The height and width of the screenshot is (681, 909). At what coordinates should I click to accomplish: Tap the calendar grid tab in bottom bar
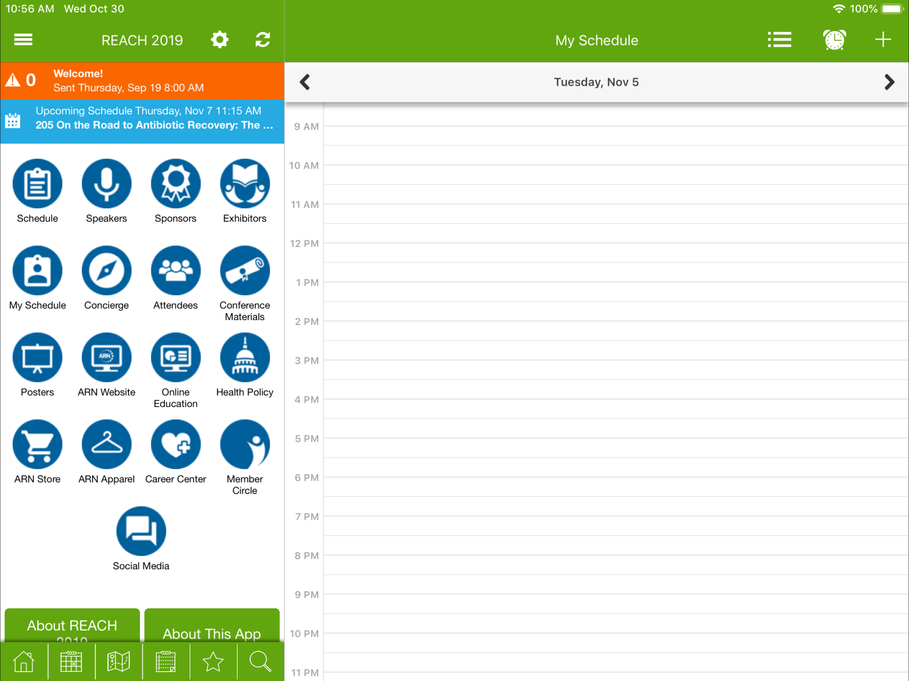pyautogui.click(x=71, y=662)
